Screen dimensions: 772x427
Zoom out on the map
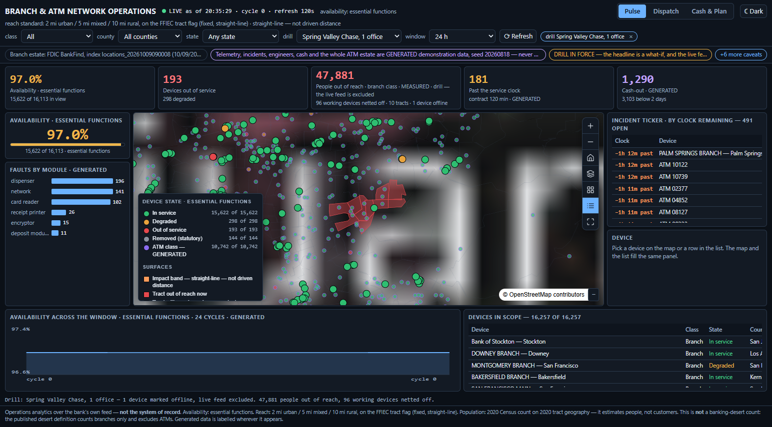pos(590,142)
